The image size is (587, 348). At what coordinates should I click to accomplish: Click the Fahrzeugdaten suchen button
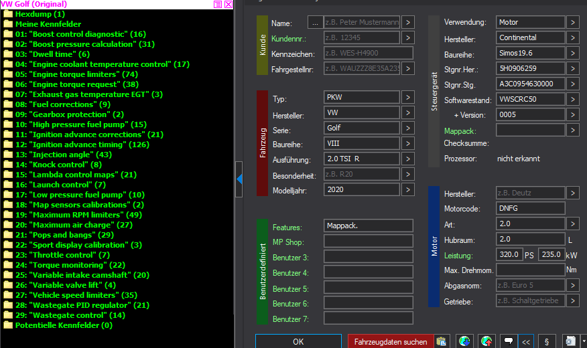391,341
